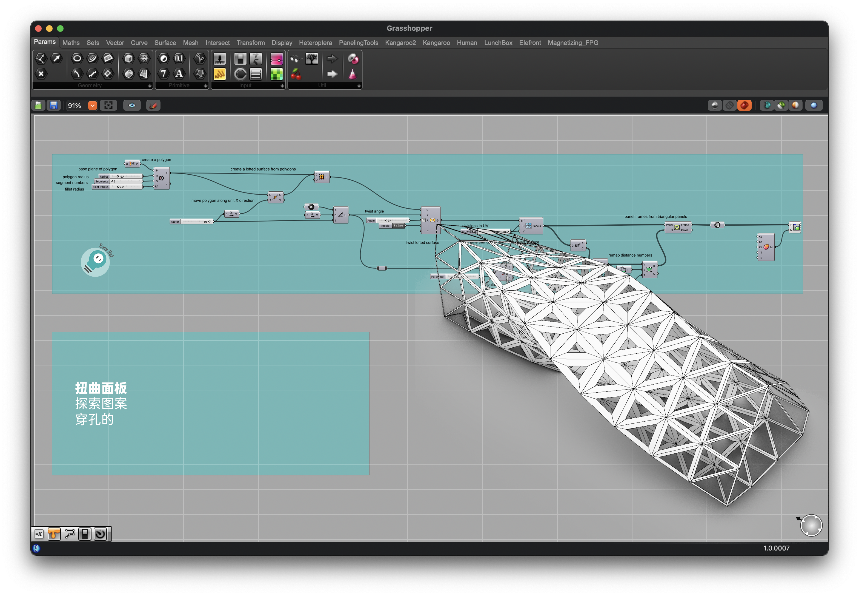Open file with green folder icon

[x=38, y=106]
